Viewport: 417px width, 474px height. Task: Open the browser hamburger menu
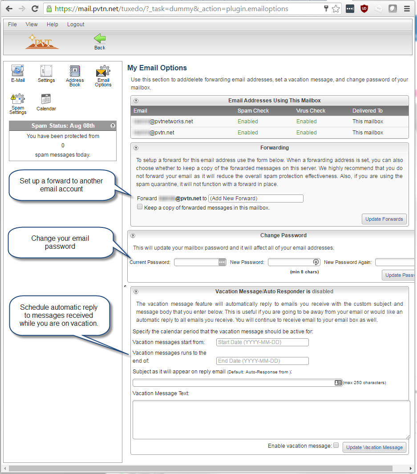[407, 9]
